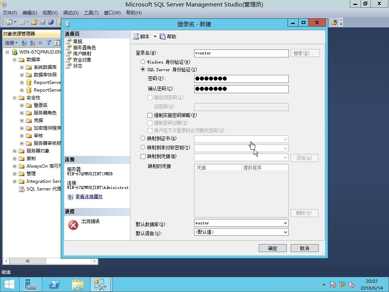The width and height of the screenshot is (389, 292).
Task: Open the 连接 dropdown in Object Explorer
Action: (11, 43)
